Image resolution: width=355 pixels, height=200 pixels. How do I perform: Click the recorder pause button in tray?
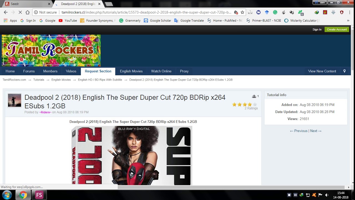click(295, 195)
